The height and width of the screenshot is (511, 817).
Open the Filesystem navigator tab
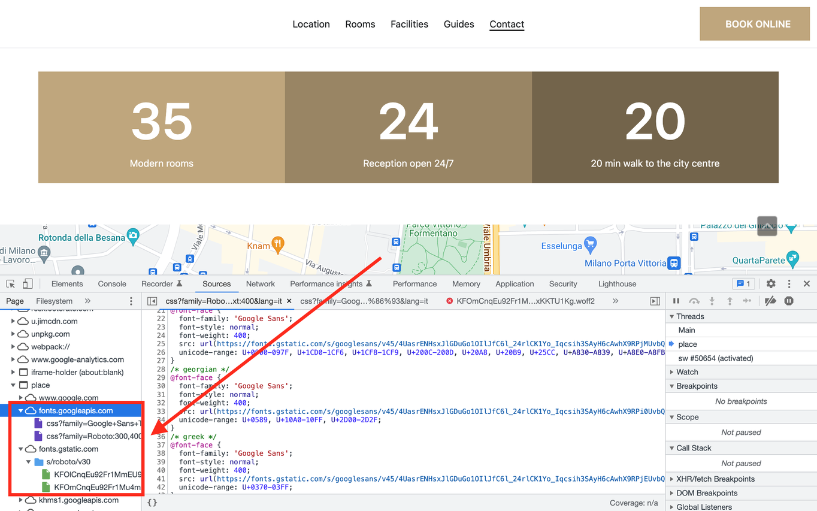(x=54, y=301)
